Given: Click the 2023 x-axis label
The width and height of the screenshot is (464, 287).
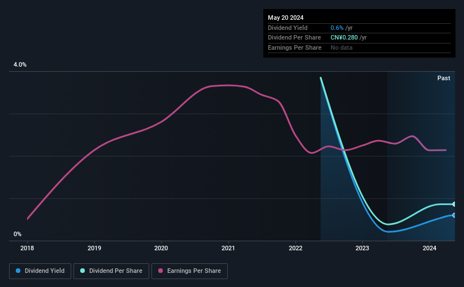Looking at the screenshot, I should tap(362, 248).
